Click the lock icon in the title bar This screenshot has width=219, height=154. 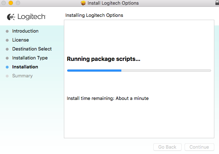coord(215,3)
